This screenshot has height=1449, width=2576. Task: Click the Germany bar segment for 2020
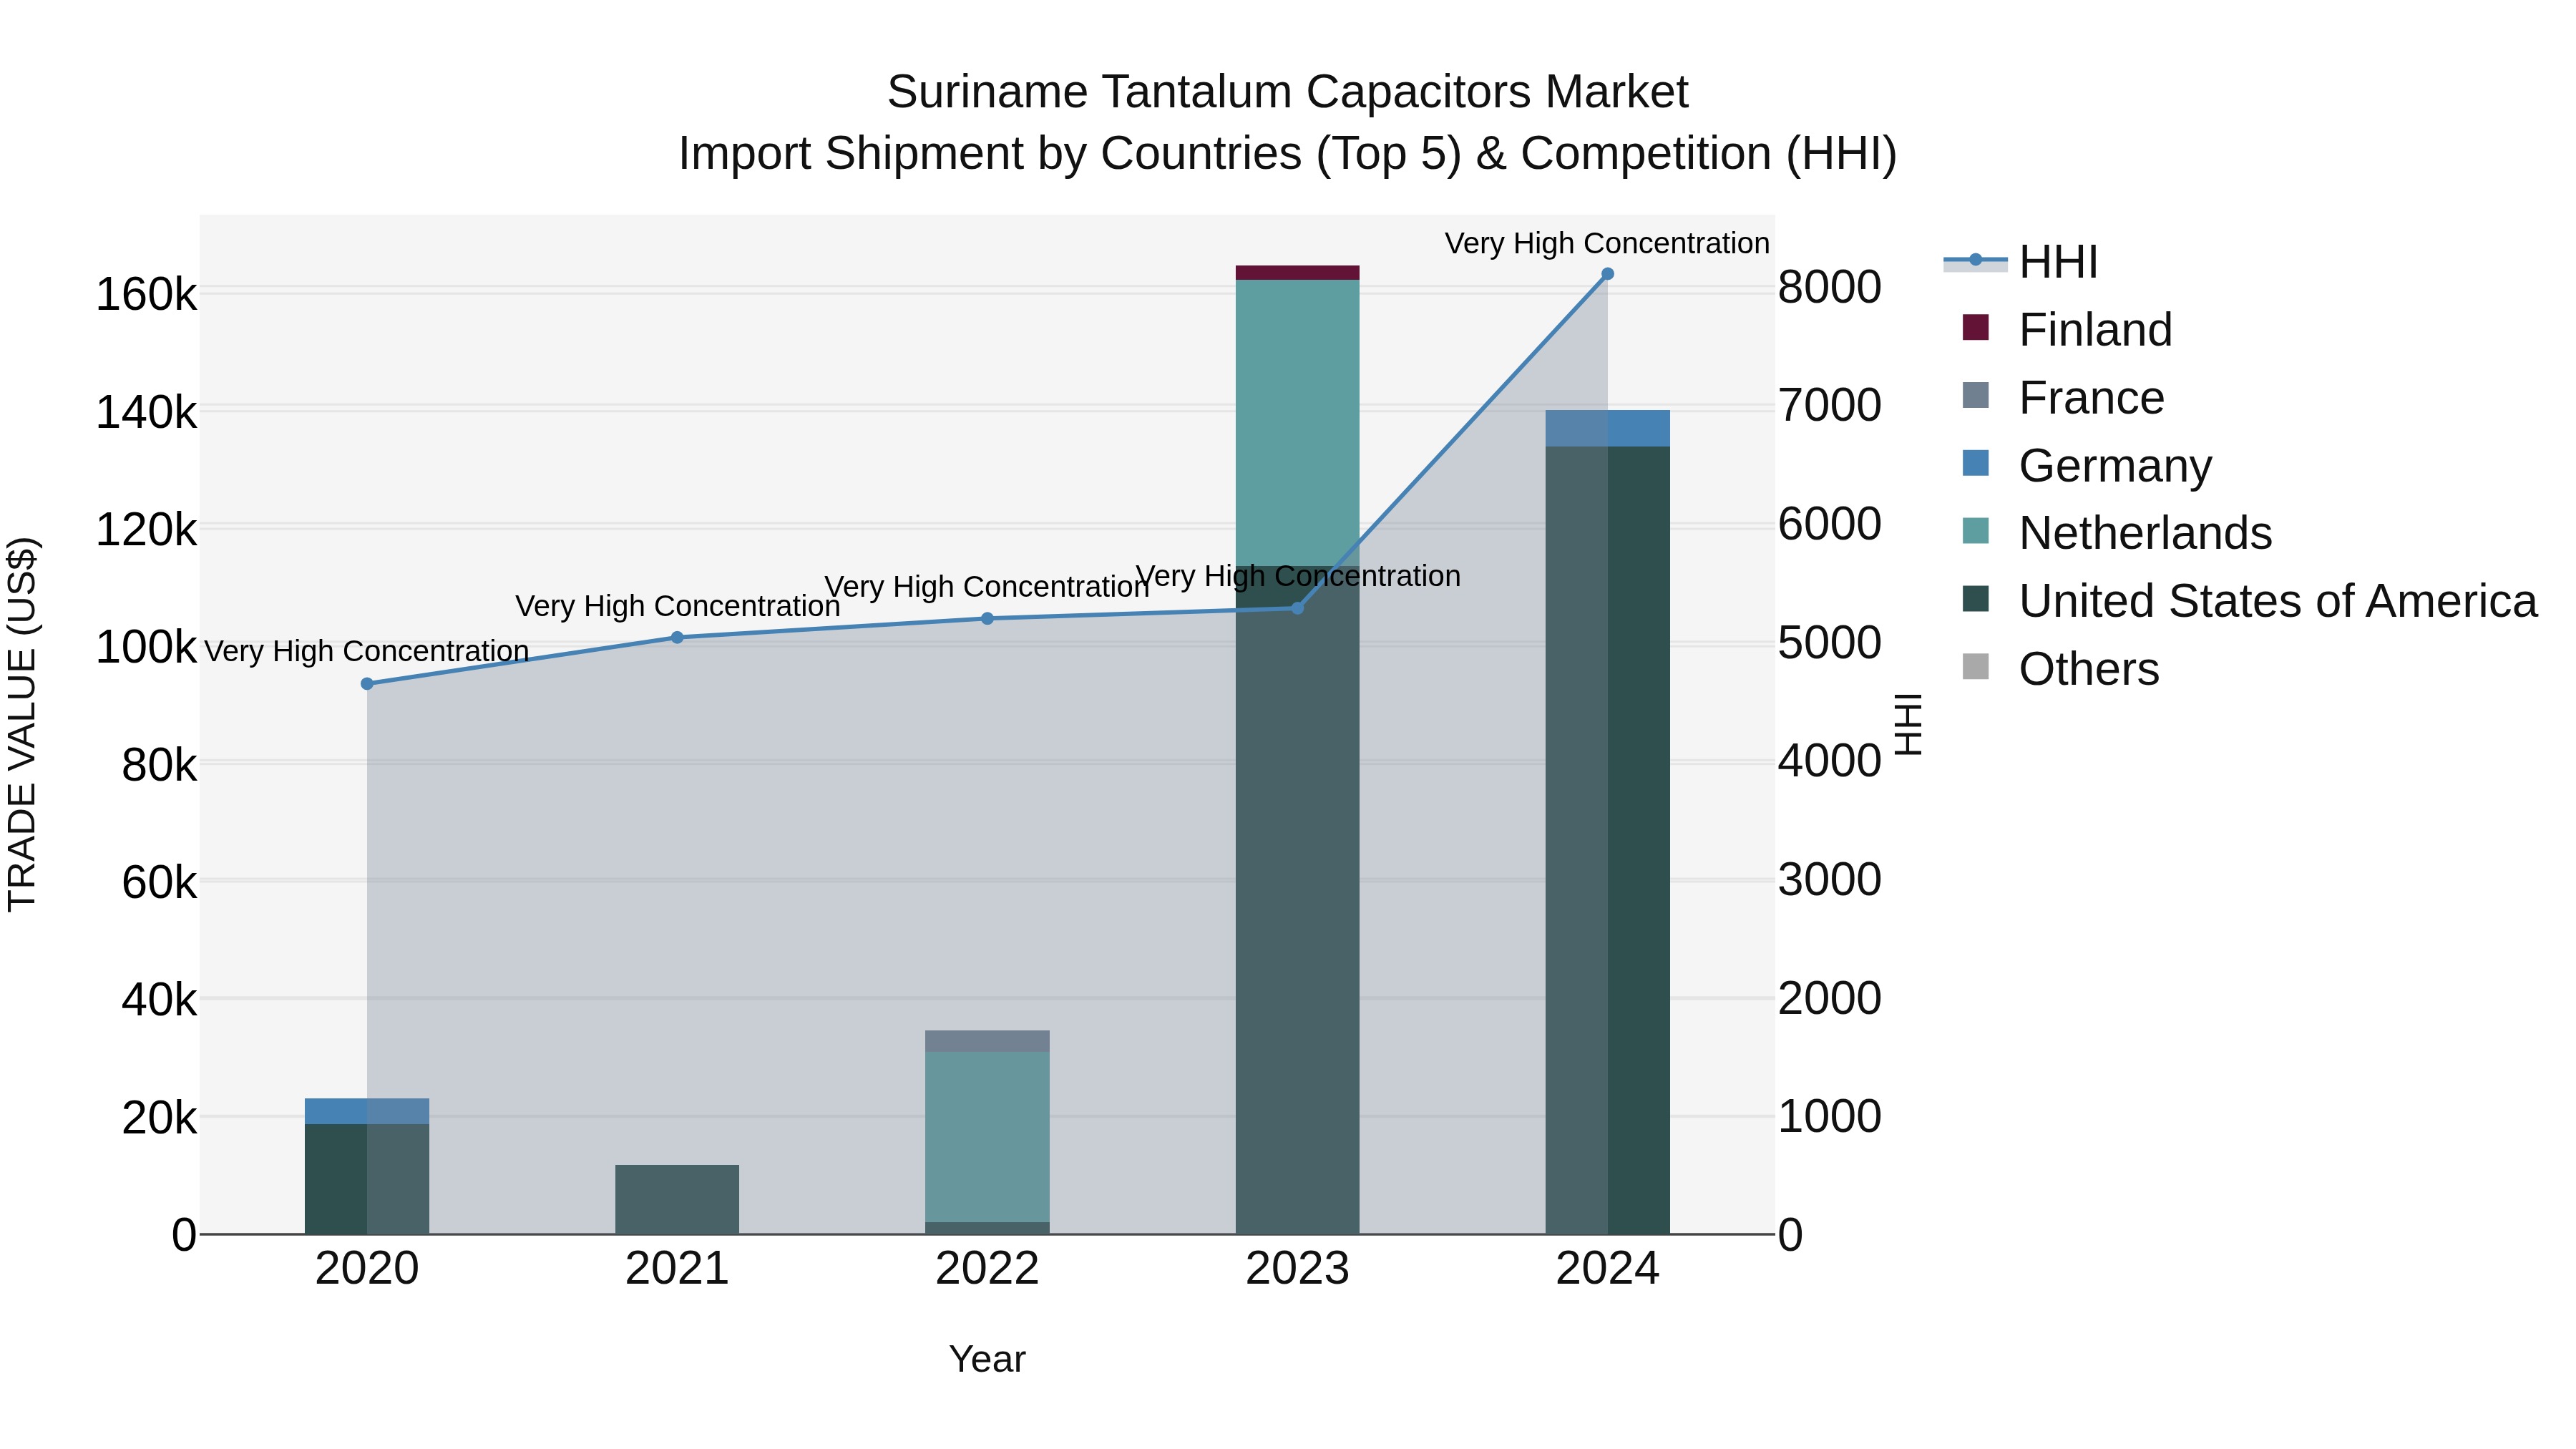pyautogui.click(x=367, y=1112)
